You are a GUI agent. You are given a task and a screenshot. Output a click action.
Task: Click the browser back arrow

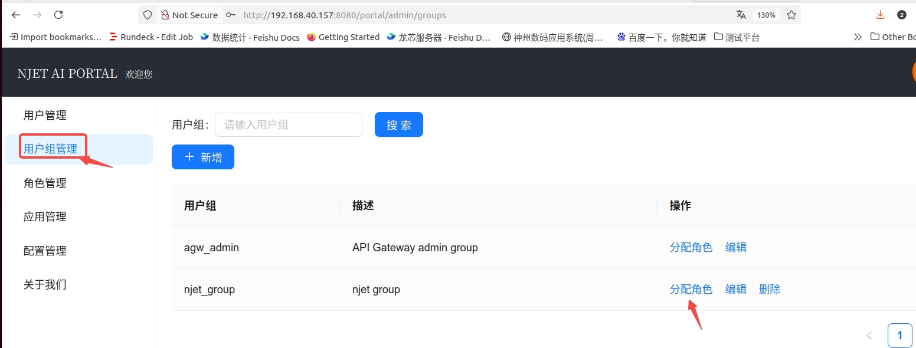[16, 15]
